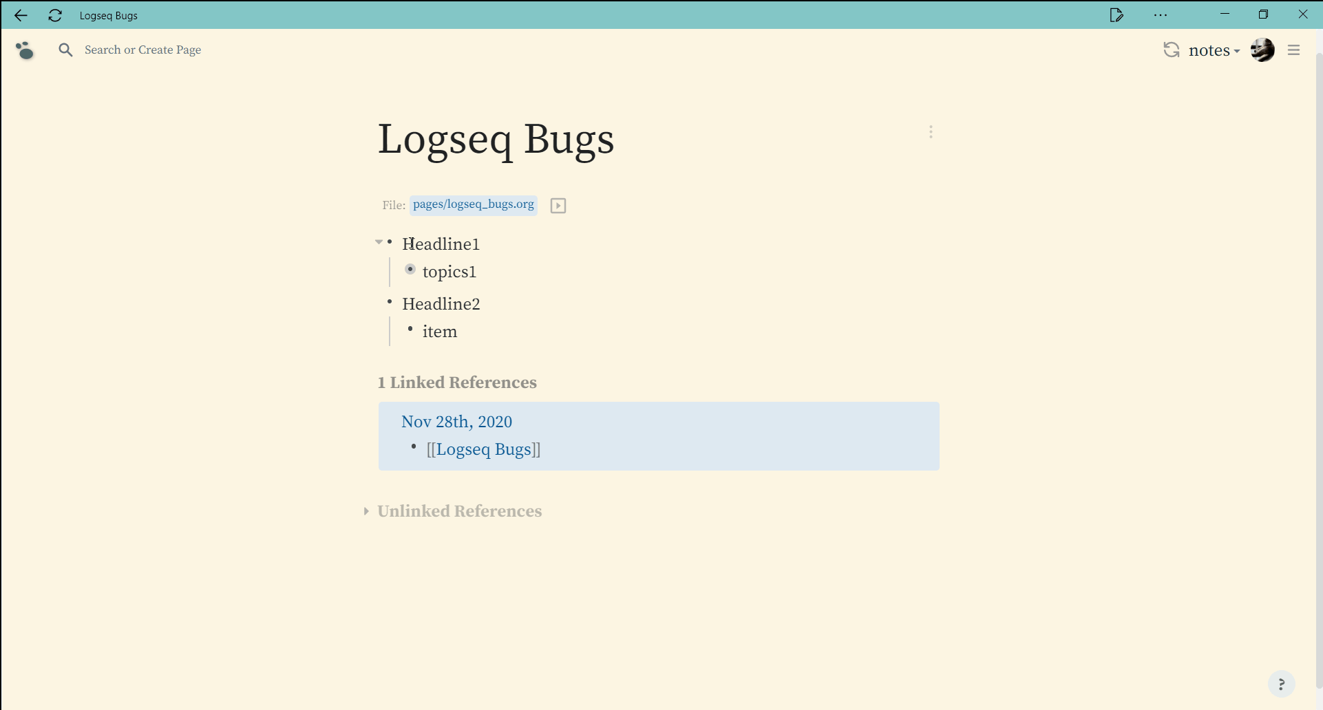Open the pages/logseq_bugs.org file link
1323x710 pixels.
(x=473, y=204)
